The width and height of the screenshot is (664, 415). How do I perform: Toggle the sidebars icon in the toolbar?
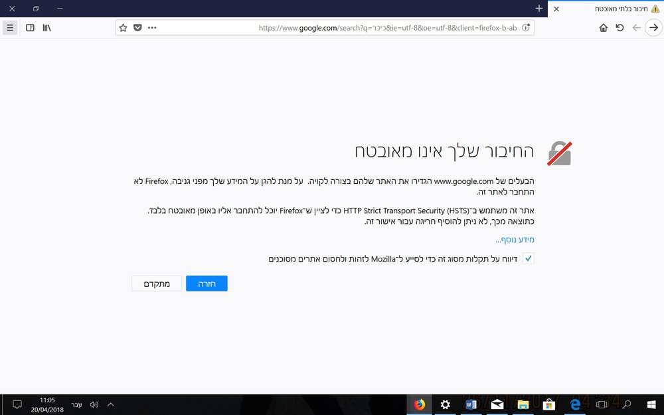(x=30, y=28)
